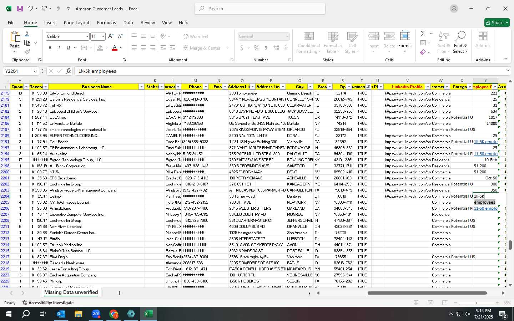Open Business Name column filter dropdown
The image size is (514, 321).
141,87
